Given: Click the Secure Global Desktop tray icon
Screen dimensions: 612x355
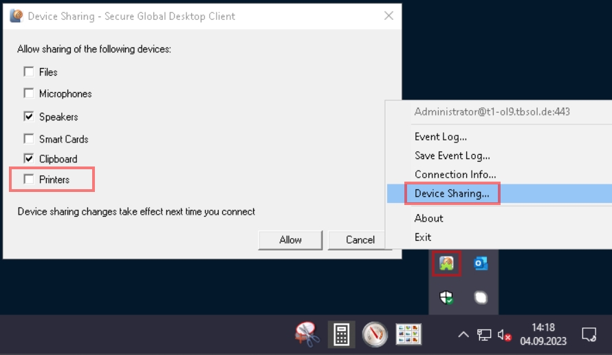Looking at the screenshot, I should 446,263.
